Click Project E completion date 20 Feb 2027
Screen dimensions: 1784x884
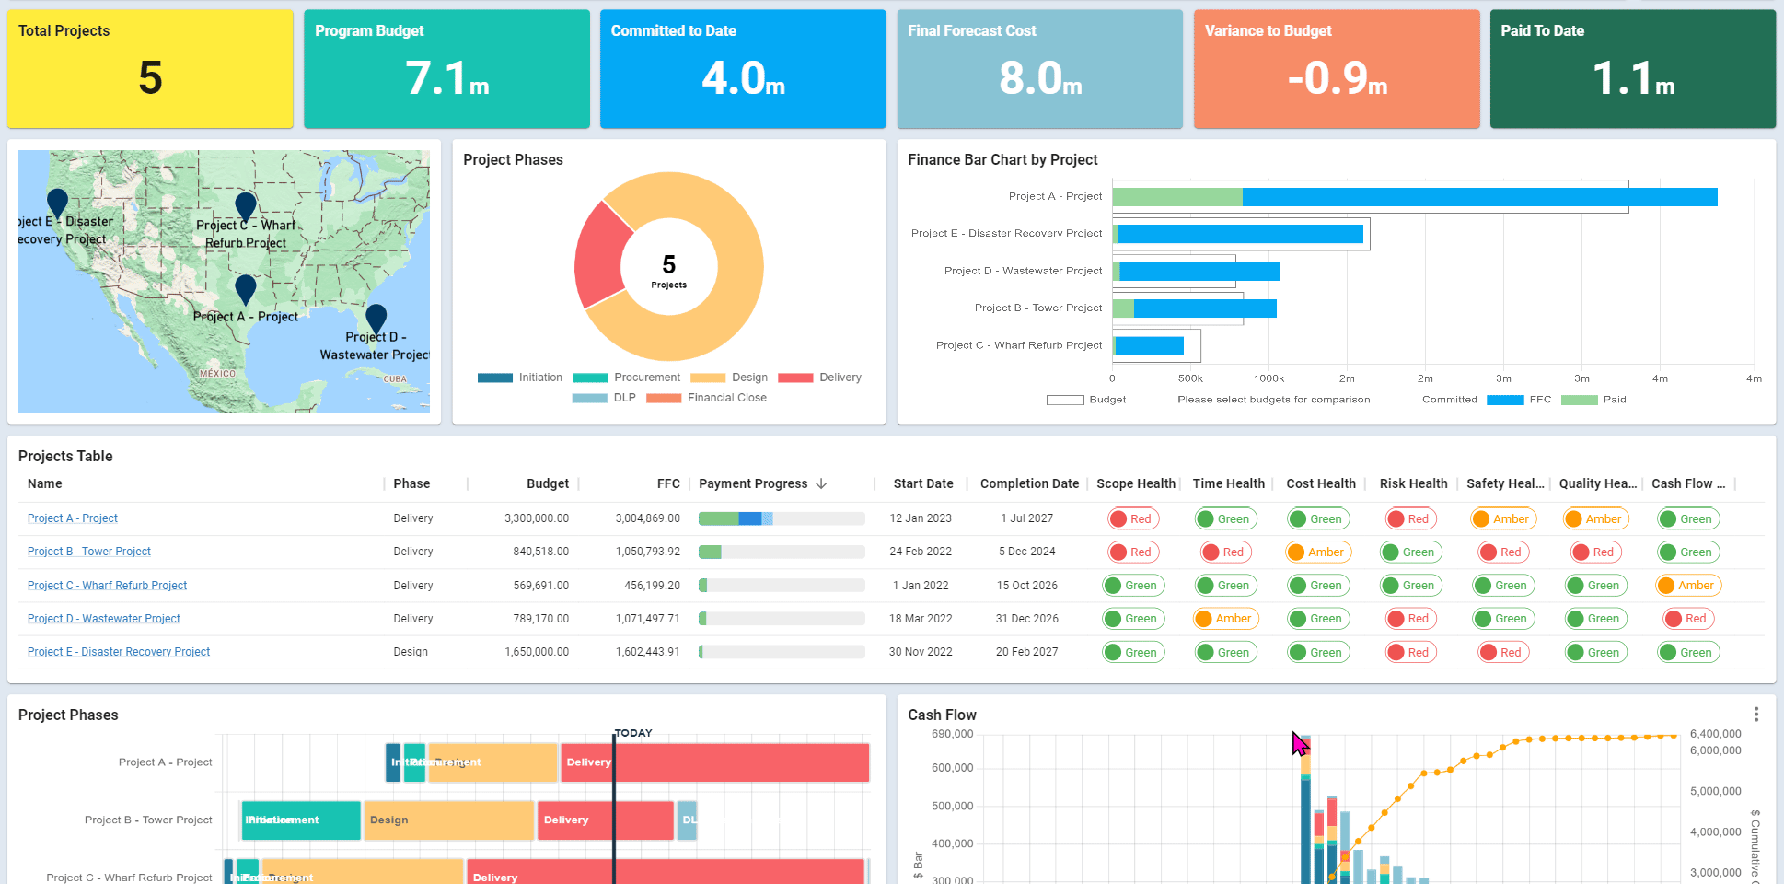click(x=1026, y=652)
